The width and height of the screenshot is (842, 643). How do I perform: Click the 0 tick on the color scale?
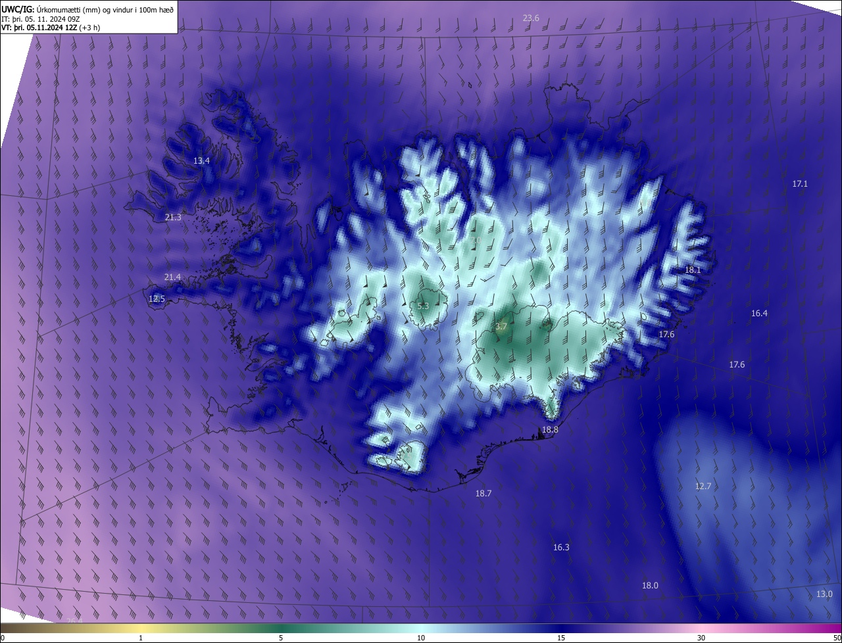[x=3, y=638]
